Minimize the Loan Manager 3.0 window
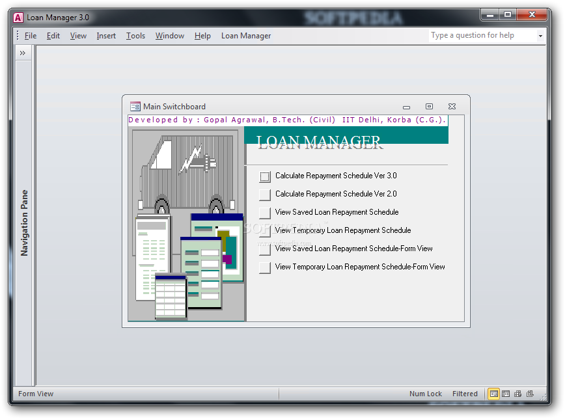 [490, 15]
